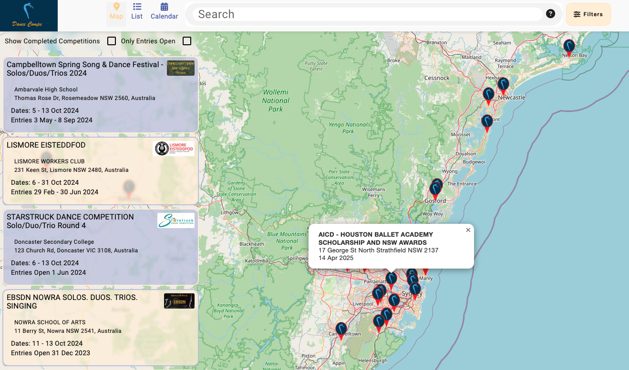The width and height of the screenshot is (629, 370).
Task: Select the map pin near Liverpool
Action: point(378,296)
